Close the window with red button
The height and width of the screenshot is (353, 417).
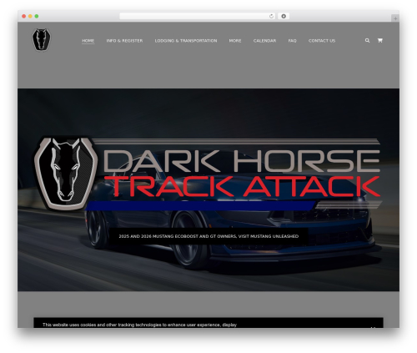coord(24,17)
